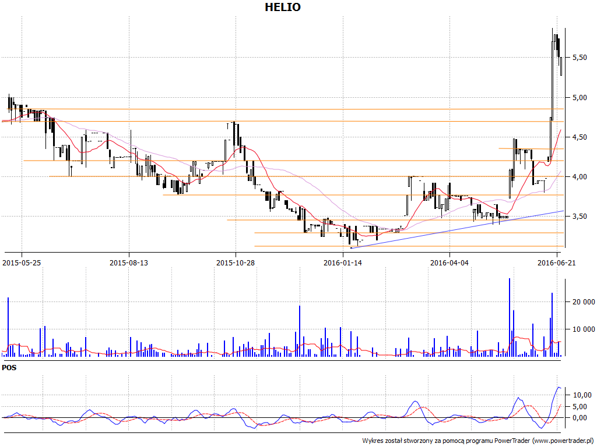
Task: Click the 4,00 price axis label
Action: tap(580, 177)
